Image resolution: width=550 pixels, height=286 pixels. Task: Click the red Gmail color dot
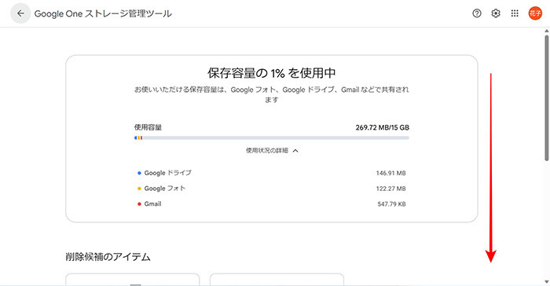click(x=139, y=203)
